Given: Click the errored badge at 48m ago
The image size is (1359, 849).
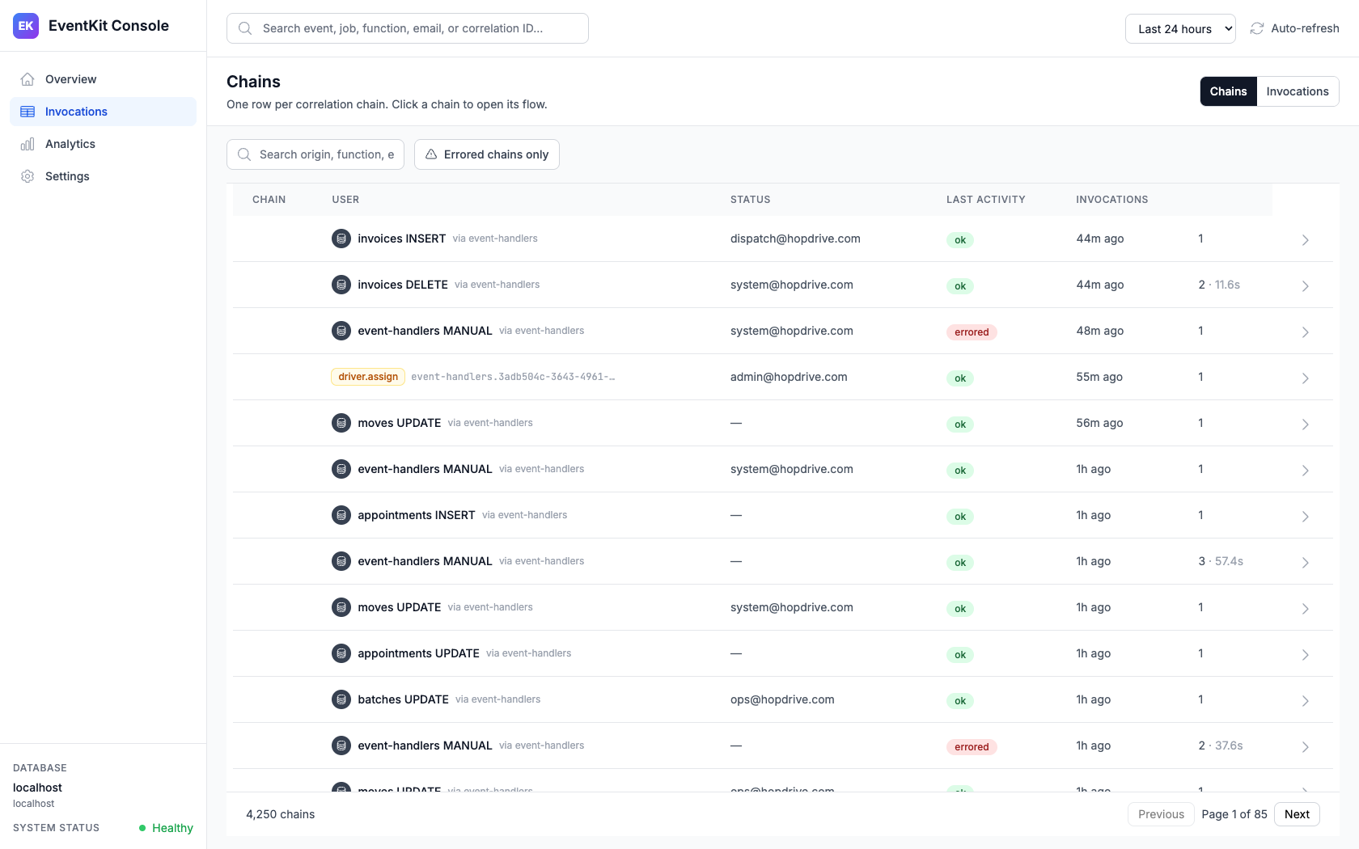Looking at the screenshot, I should (972, 332).
